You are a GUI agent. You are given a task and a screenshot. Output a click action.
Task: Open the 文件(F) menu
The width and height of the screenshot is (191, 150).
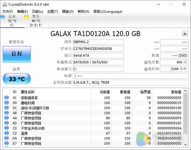point(8,11)
